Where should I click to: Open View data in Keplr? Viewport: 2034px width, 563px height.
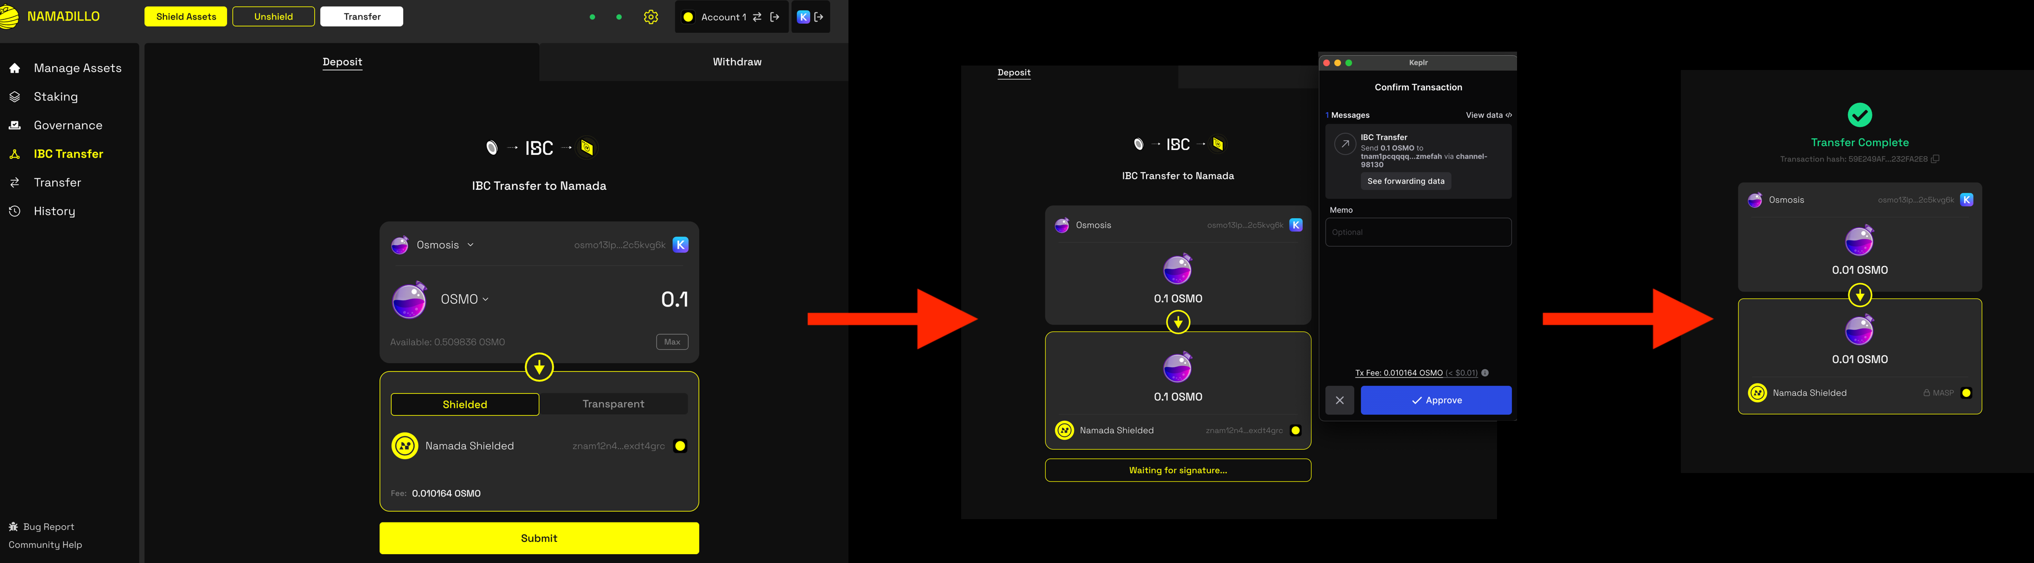coord(1488,115)
